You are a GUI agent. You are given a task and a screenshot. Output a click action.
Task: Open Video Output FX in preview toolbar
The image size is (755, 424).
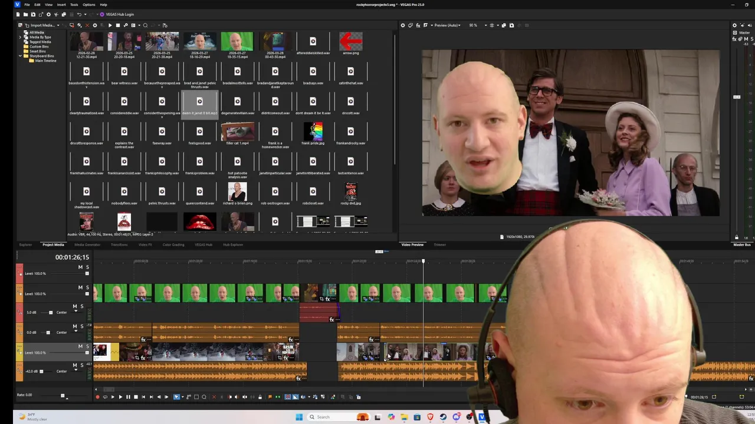coord(418,25)
